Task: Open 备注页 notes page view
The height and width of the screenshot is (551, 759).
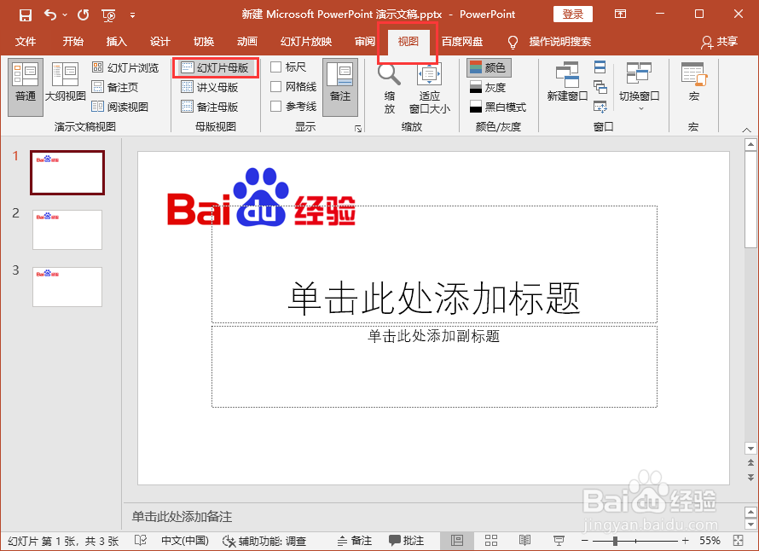Action: click(x=115, y=87)
